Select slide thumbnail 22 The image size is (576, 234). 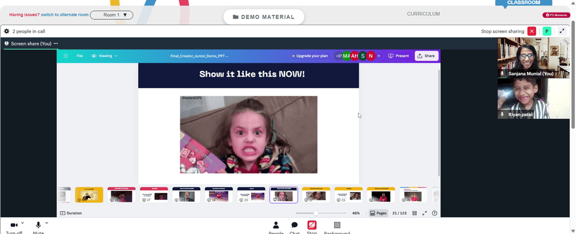pos(316,195)
